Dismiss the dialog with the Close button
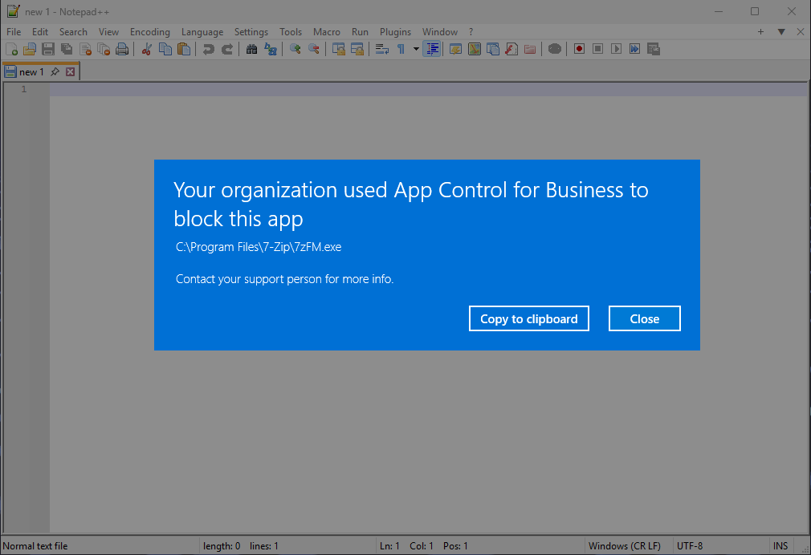 tap(644, 318)
